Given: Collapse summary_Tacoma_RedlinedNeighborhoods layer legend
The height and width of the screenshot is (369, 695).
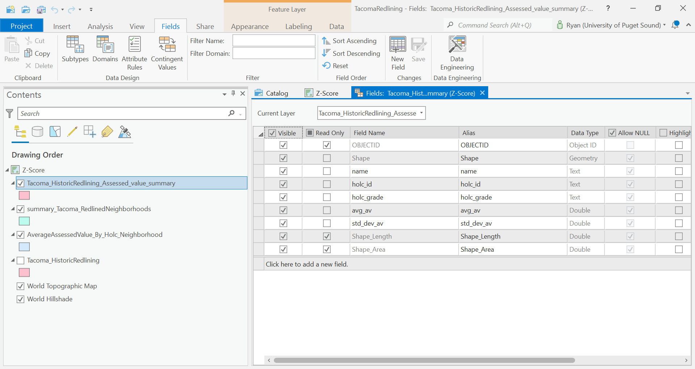Looking at the screenshot, I should point(13,209).
